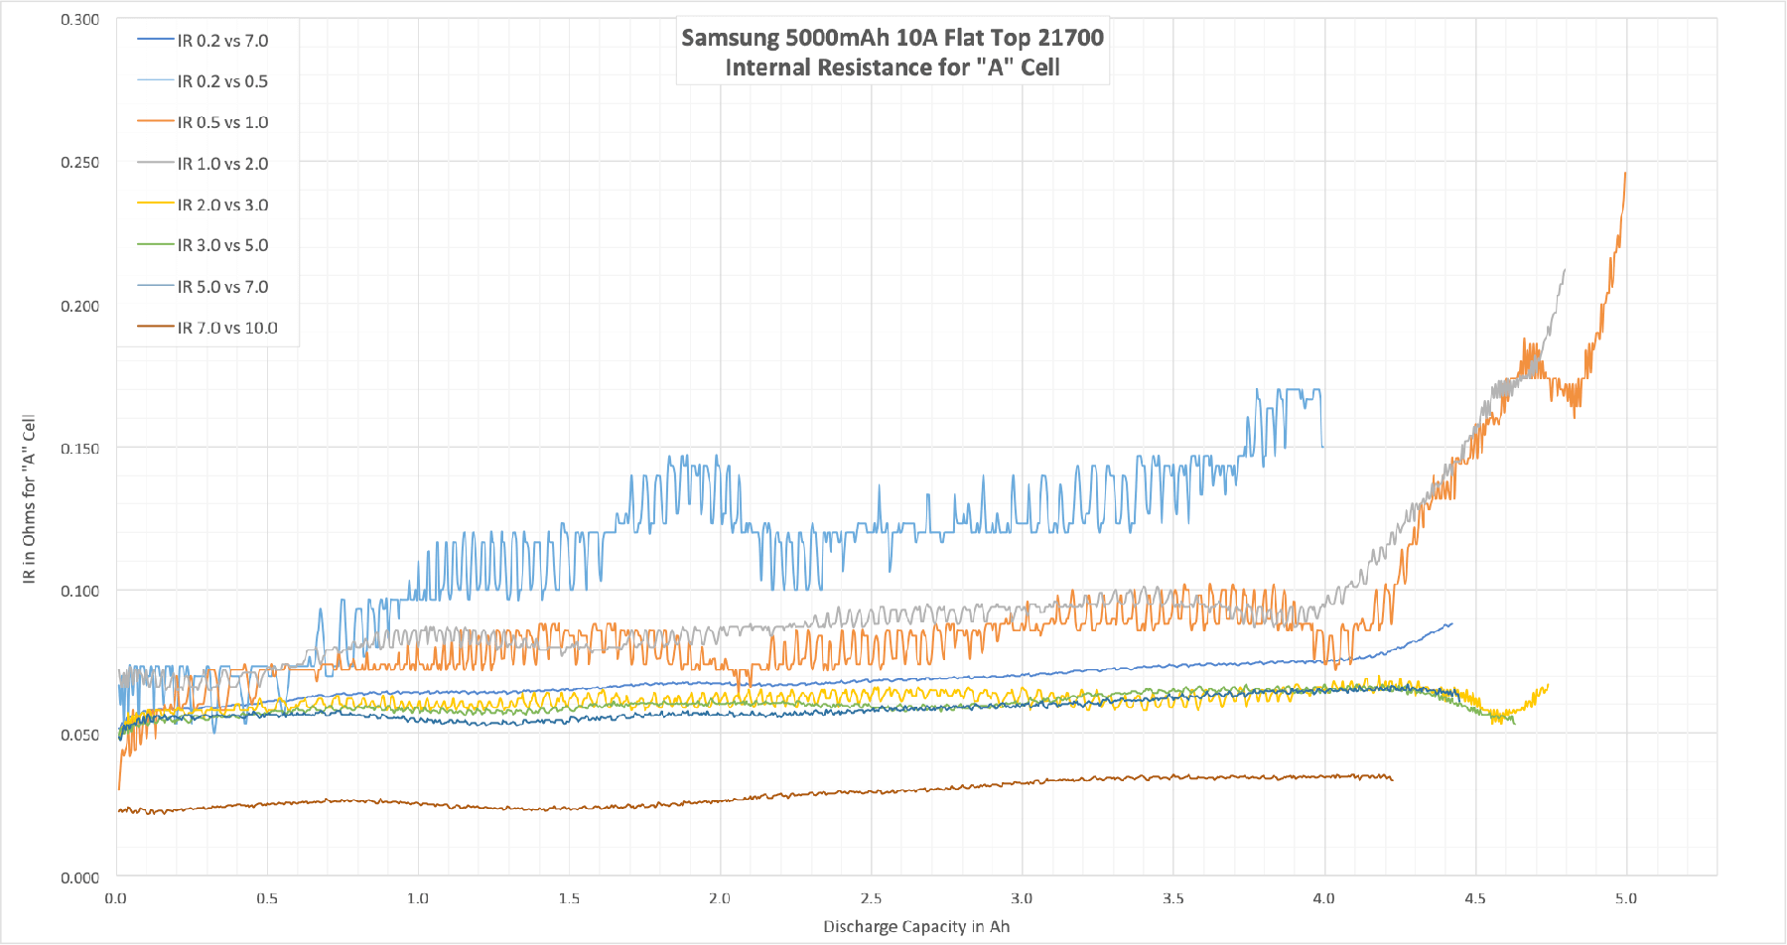Viewport: 1787px width, 945px height.
Task: Click the 2.5 tick label on the horizontal axis
Action: 871,898
